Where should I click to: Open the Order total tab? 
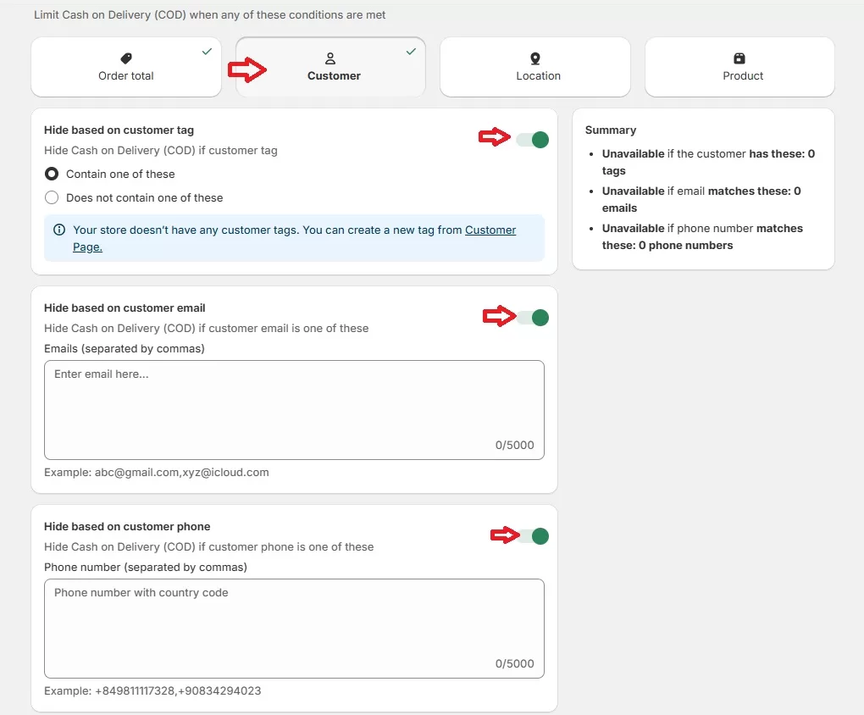[126, 67]
